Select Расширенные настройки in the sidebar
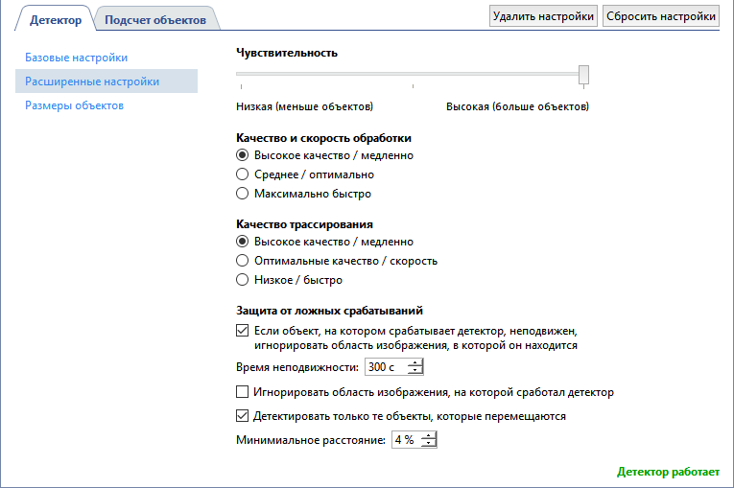The height and width of the screenshot is (488, 734). [92, 81]
